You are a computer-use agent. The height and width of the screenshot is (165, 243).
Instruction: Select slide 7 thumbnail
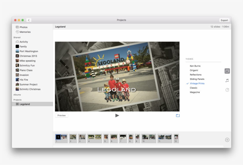click(123, 138)
